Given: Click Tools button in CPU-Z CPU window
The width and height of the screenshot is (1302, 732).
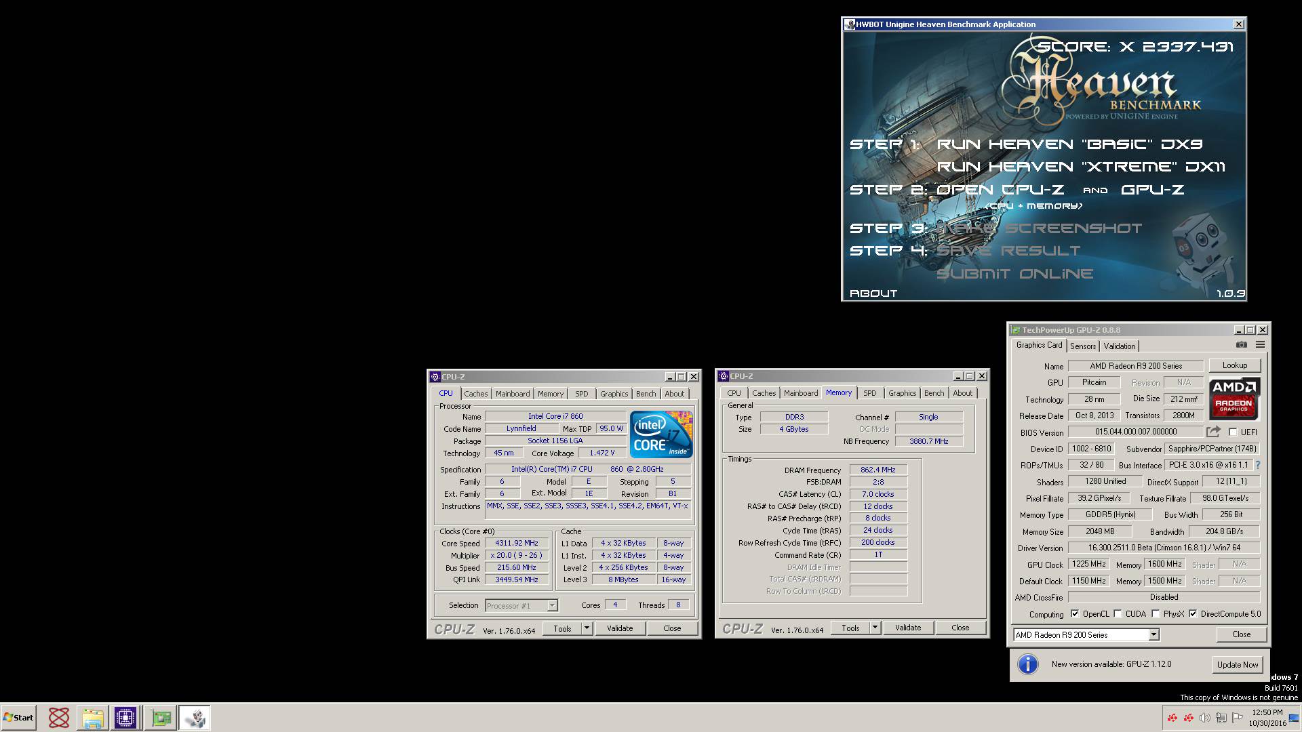Looking at the screenshot, I should tap(562, 628).
